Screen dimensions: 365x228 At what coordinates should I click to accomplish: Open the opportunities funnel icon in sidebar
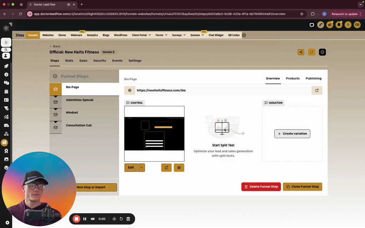tap(6, 108)
